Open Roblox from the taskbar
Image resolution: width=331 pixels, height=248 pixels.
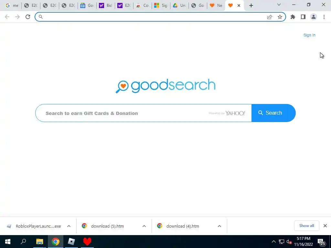tap(71, 242)
